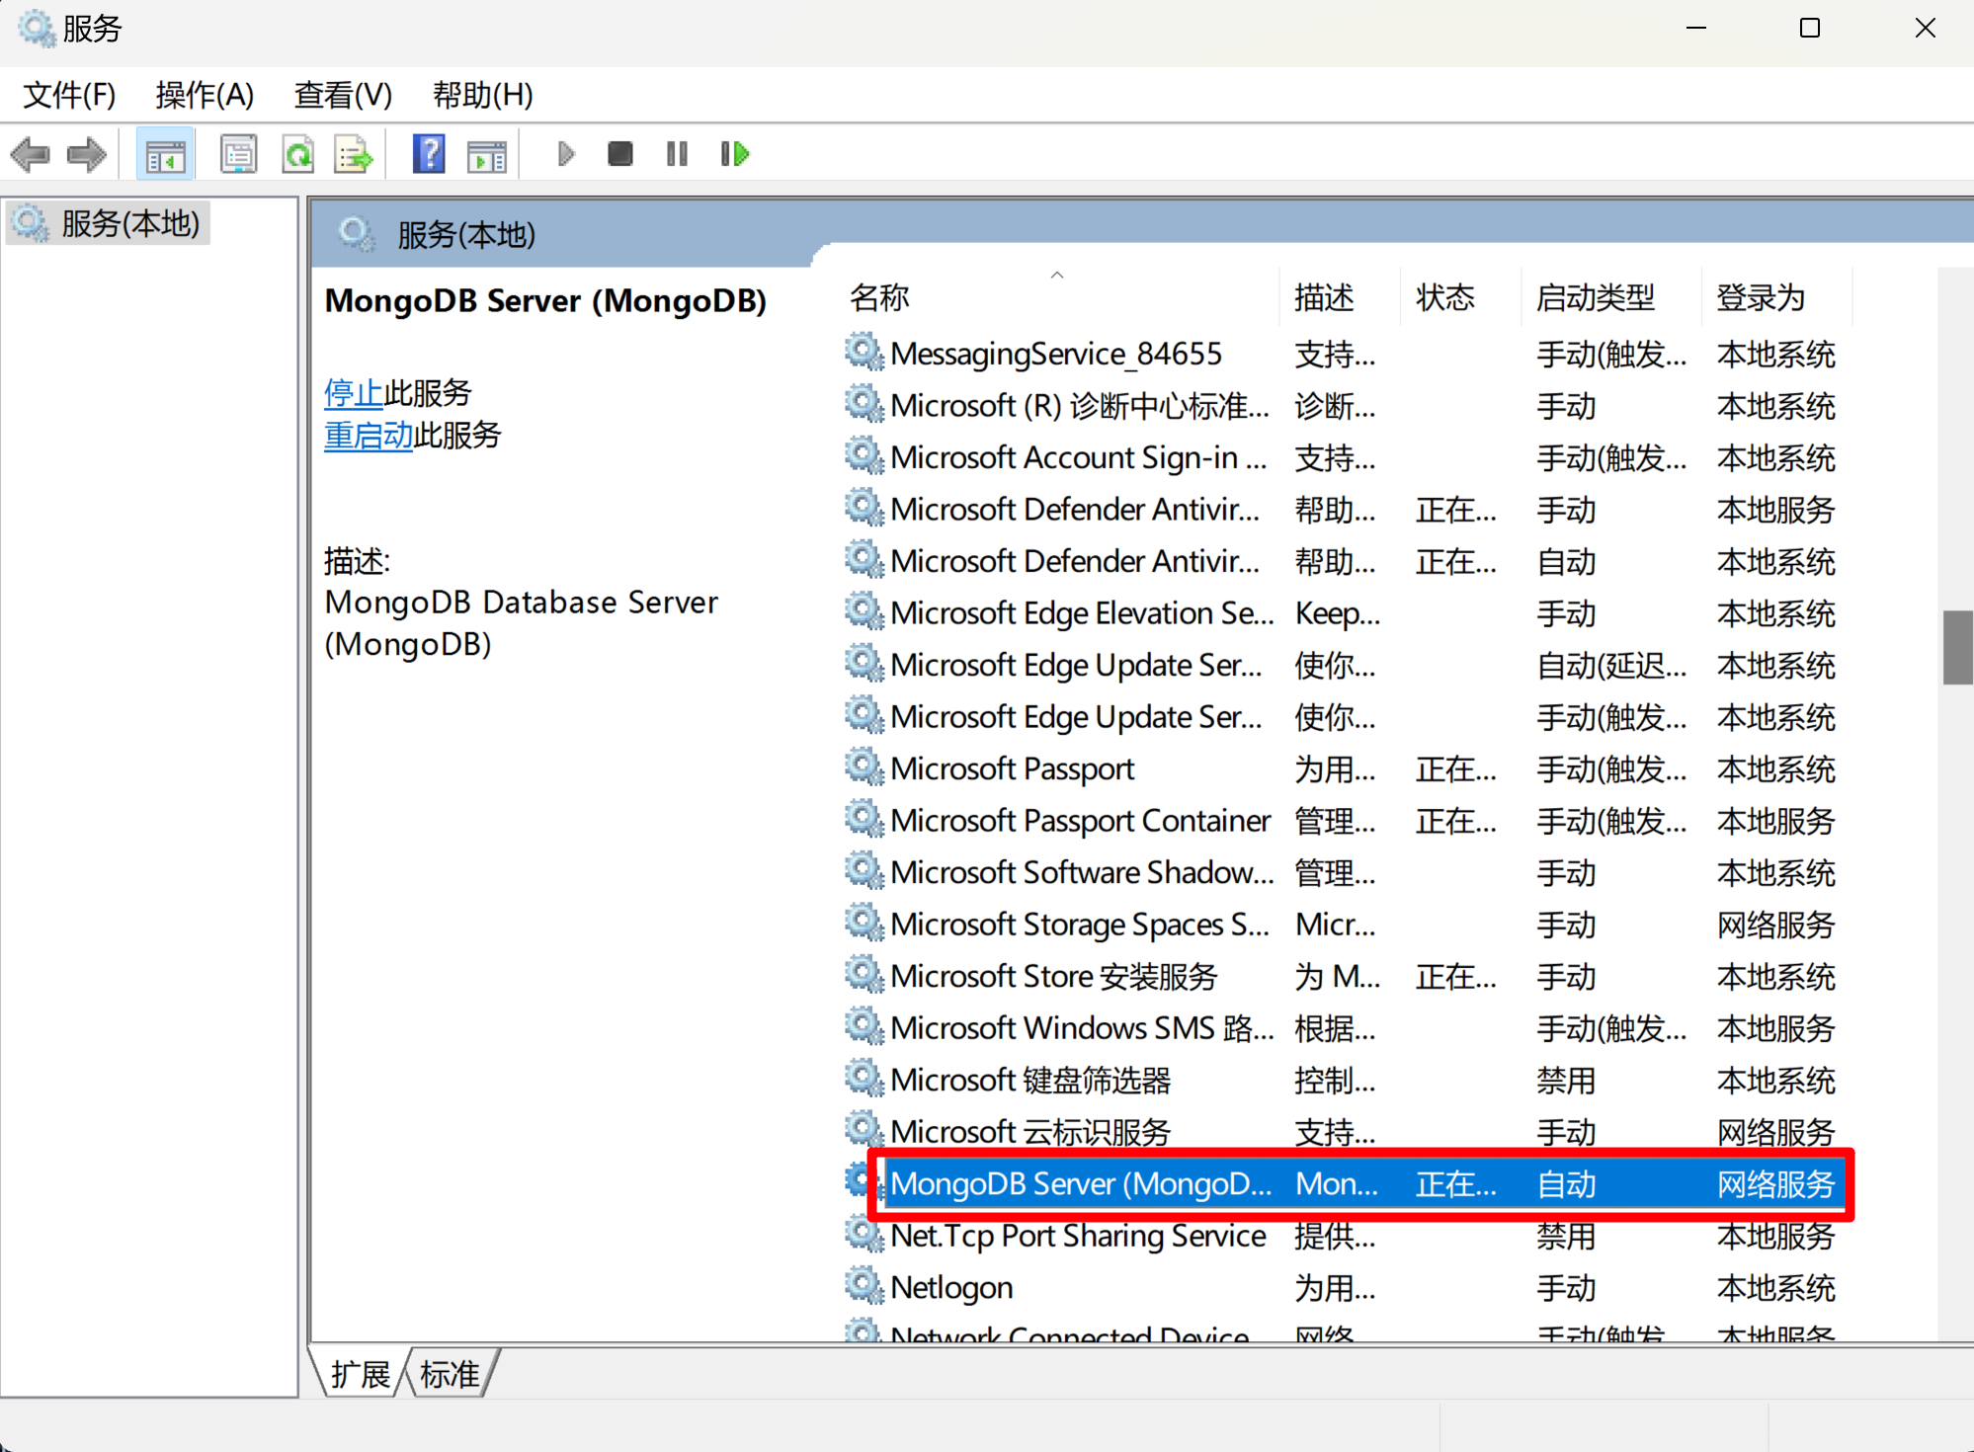Click the vertical scrollbar thumb of the services list

pos(1957,647)
